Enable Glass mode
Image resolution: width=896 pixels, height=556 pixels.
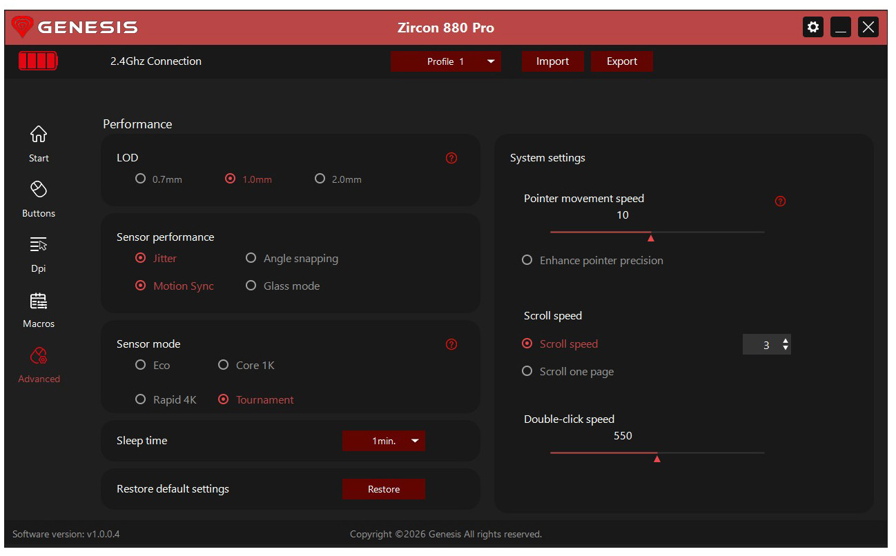283,286
